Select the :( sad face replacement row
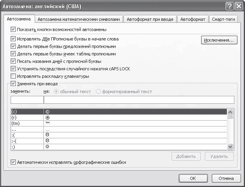 (x=119, y=135)
